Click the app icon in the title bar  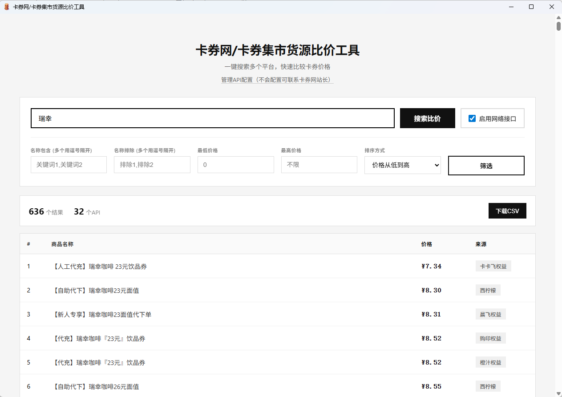pyautogui.click(x=6, y=7)
